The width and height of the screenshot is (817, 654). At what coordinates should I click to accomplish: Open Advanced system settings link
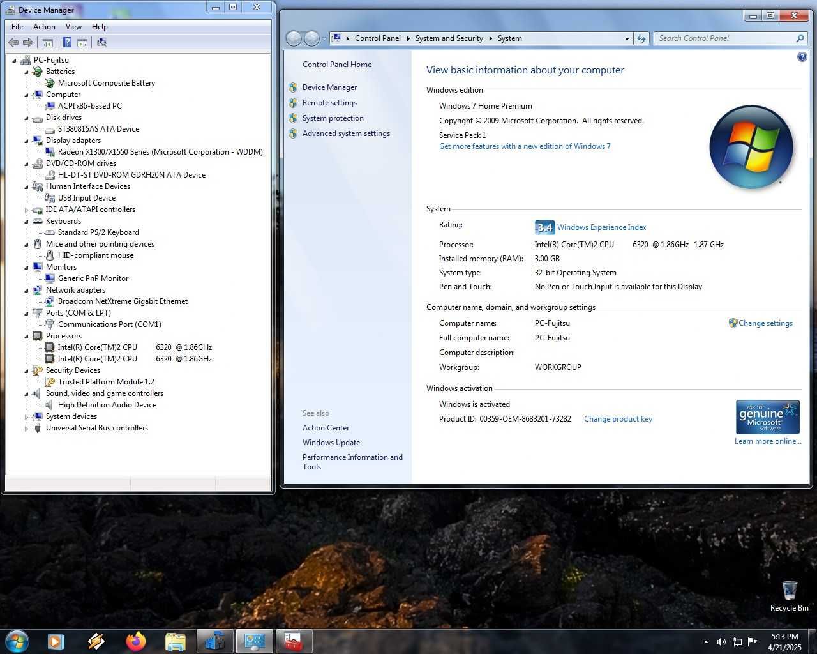pos(346,133)
